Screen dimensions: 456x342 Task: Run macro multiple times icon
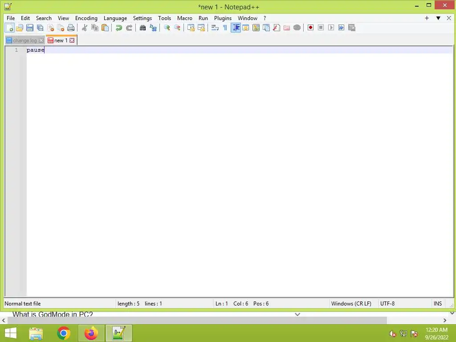point(342,28)
